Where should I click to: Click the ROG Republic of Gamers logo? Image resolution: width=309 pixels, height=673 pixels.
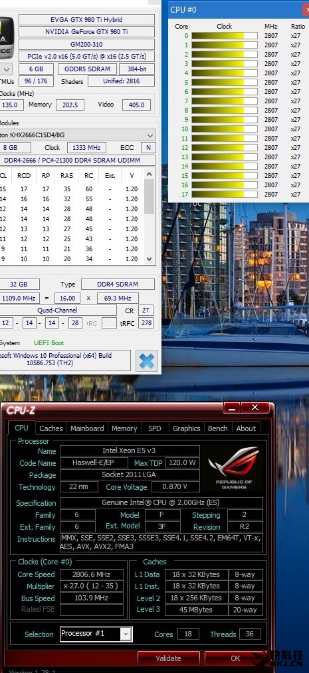point(234,468)
